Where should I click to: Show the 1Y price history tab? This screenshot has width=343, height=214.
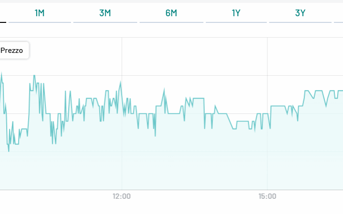pos(236,13)
